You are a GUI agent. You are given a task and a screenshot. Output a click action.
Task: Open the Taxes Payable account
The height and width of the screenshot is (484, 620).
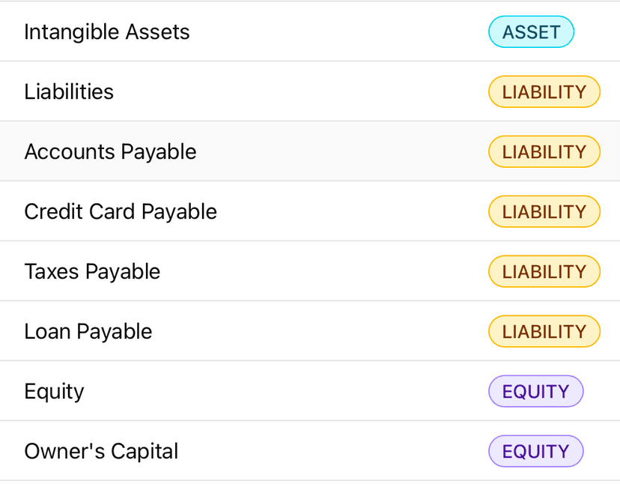pos(92,272)
